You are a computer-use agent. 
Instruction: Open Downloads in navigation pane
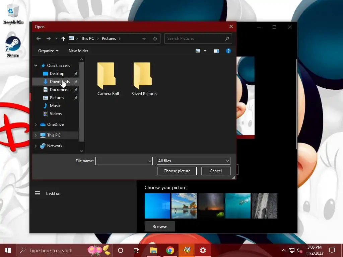coord(60,82)
